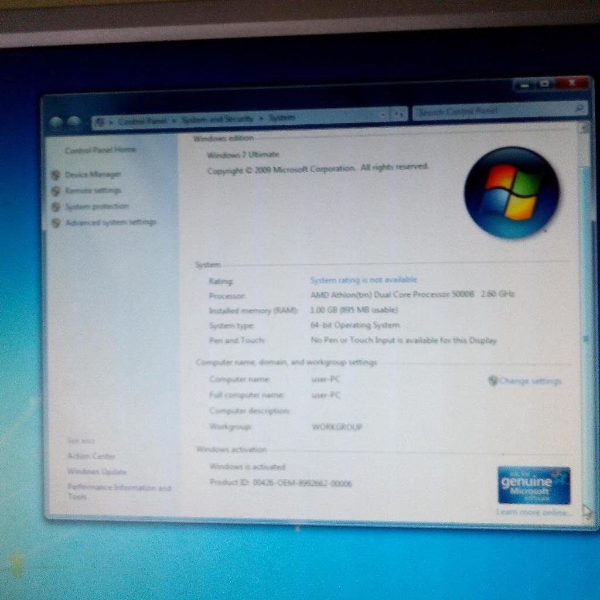Close the System window

[572, 83]
